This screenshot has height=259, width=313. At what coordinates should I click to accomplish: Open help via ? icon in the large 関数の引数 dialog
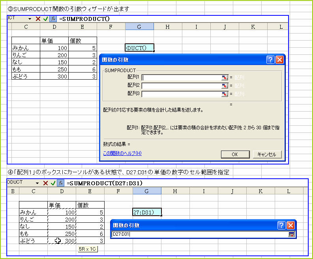tap(270, 60)
